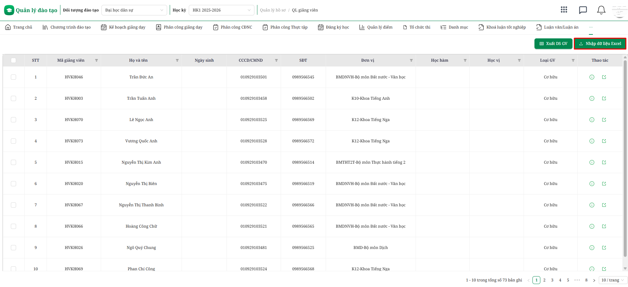Go to the Quản lý điểm menu
This screenshot has width=628, height=287.
pyautogui.click(x=376, y=27)
